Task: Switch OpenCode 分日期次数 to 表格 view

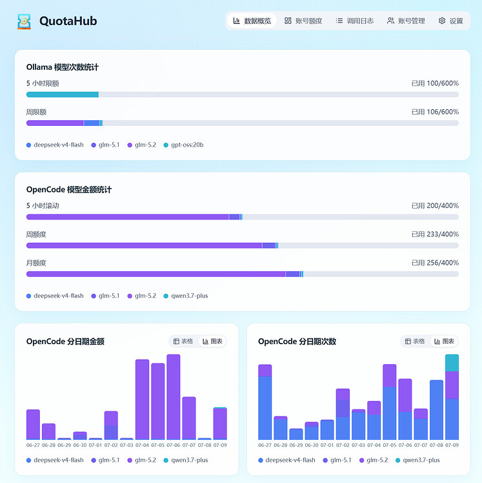Action: pyautogui.click(x=415, y=342)
